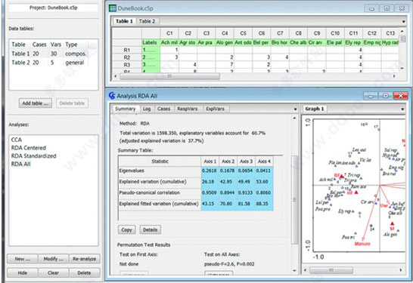Click the Modify button
The image size is (413, 283).
(x=54, y=259)
